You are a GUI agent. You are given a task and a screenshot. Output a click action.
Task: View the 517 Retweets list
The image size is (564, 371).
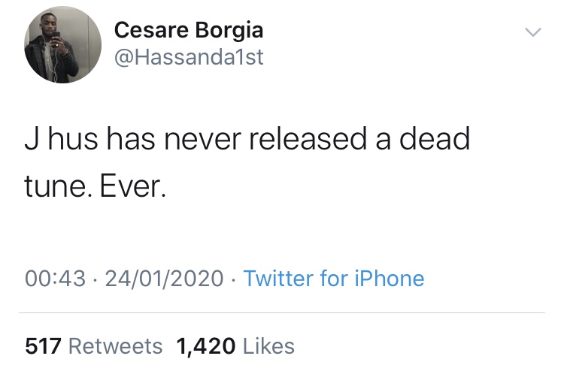[x=93, y=346]
